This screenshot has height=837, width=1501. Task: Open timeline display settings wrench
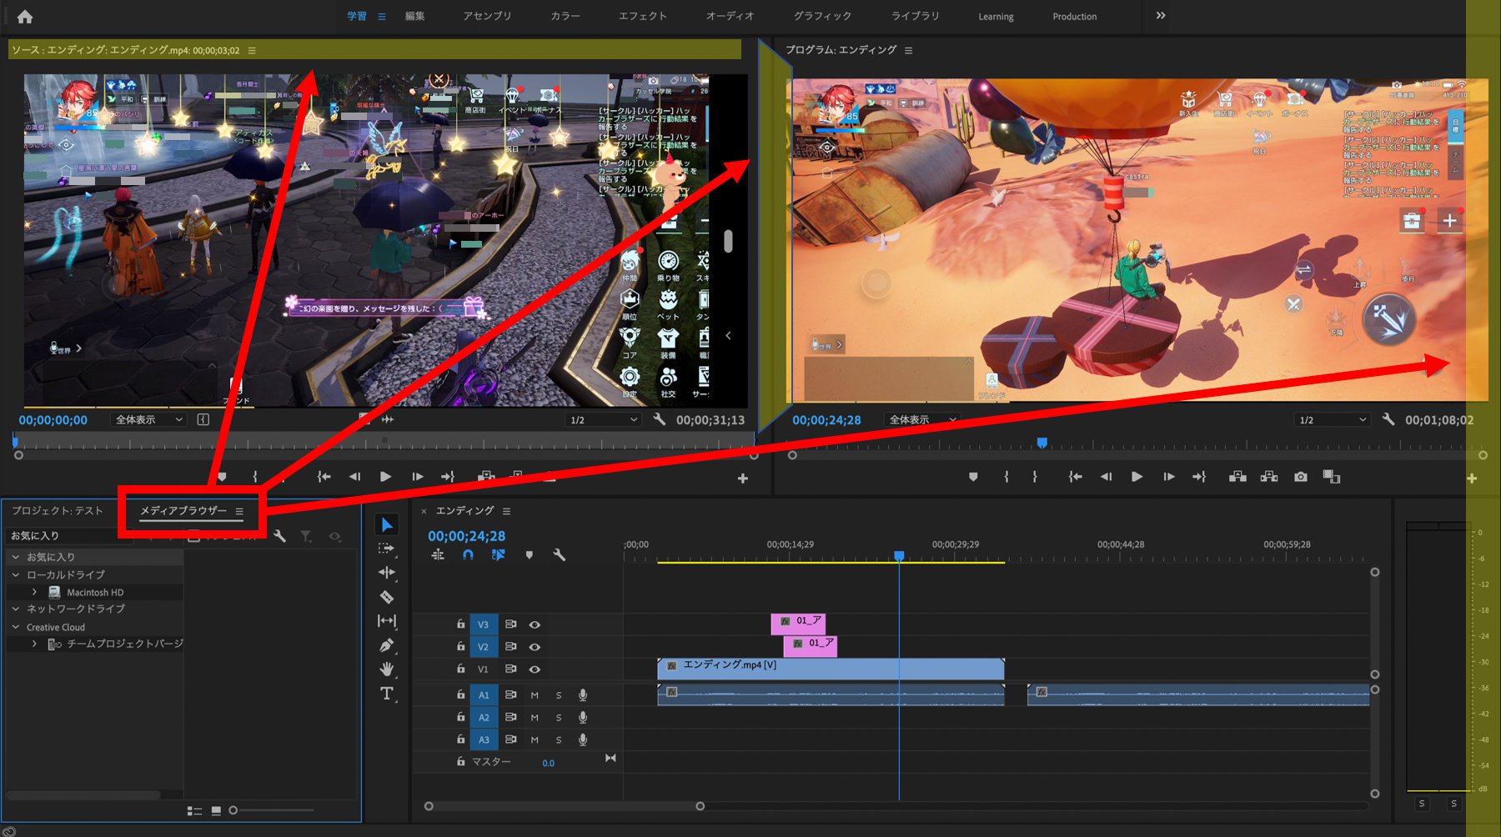[x=559, y=555]
